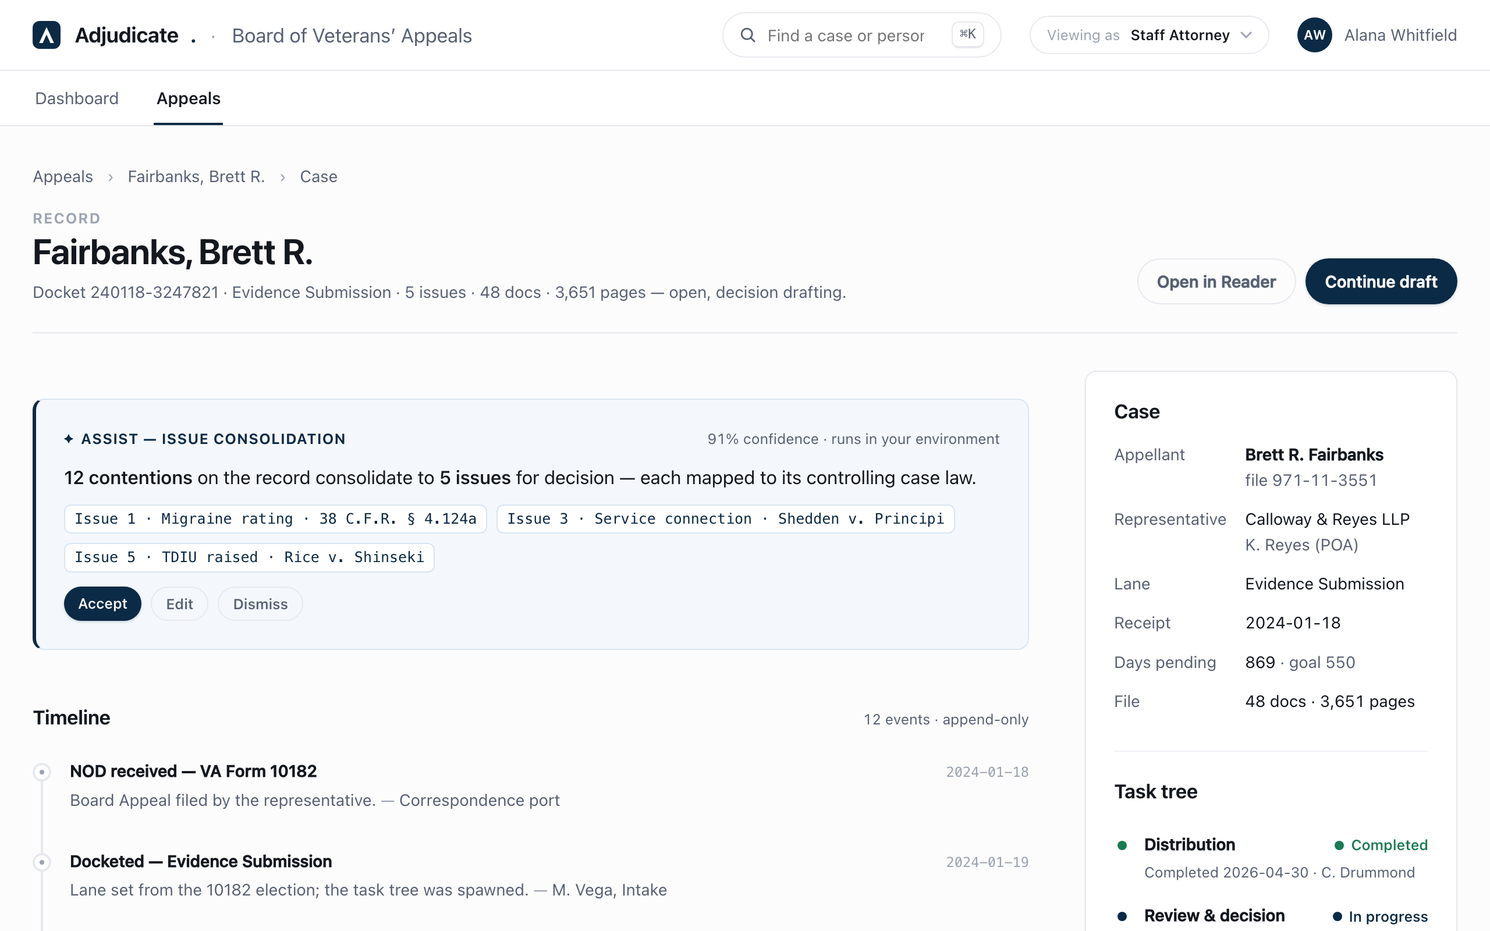Open the Distribution task in Task tree
Viewport: 1490px width, 931px height.
coord(1190,844)
